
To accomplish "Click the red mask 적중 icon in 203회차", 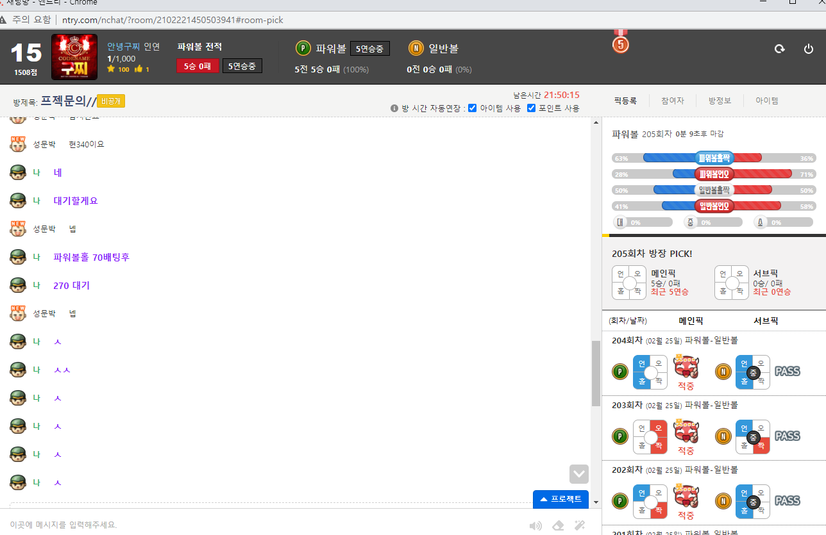I will click(686, 432).
